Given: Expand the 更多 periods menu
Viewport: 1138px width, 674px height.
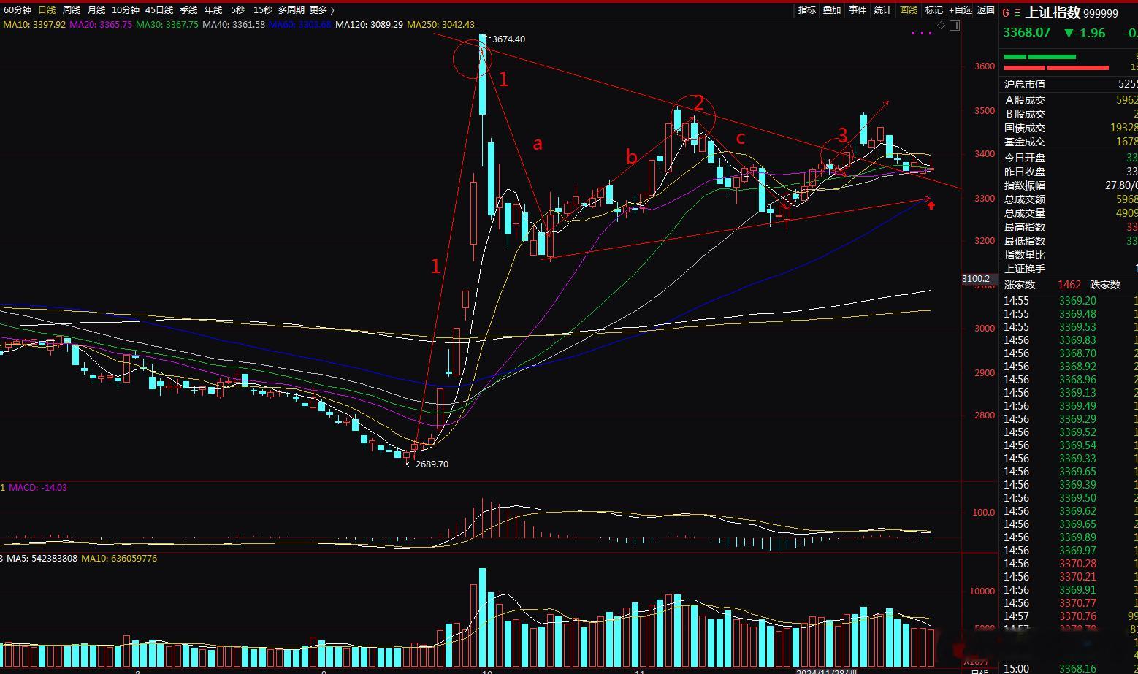Looking at the screenshot, I should pos(321,10).
